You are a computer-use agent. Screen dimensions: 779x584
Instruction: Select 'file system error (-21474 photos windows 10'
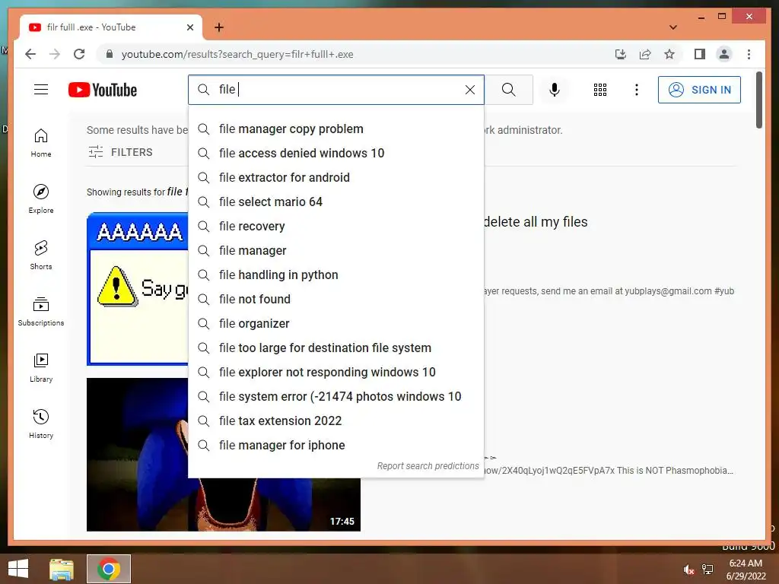click(x=335, y=397)
